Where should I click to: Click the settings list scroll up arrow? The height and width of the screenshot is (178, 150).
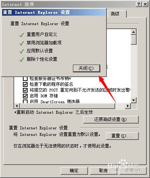(134, 32)
